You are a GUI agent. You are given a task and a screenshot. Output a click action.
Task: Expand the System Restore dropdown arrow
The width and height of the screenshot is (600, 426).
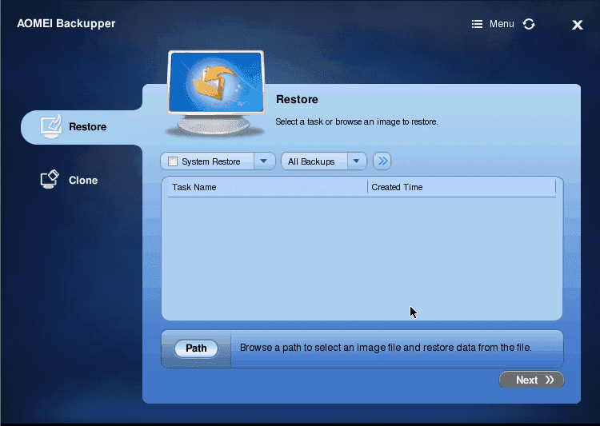[264, 161]
